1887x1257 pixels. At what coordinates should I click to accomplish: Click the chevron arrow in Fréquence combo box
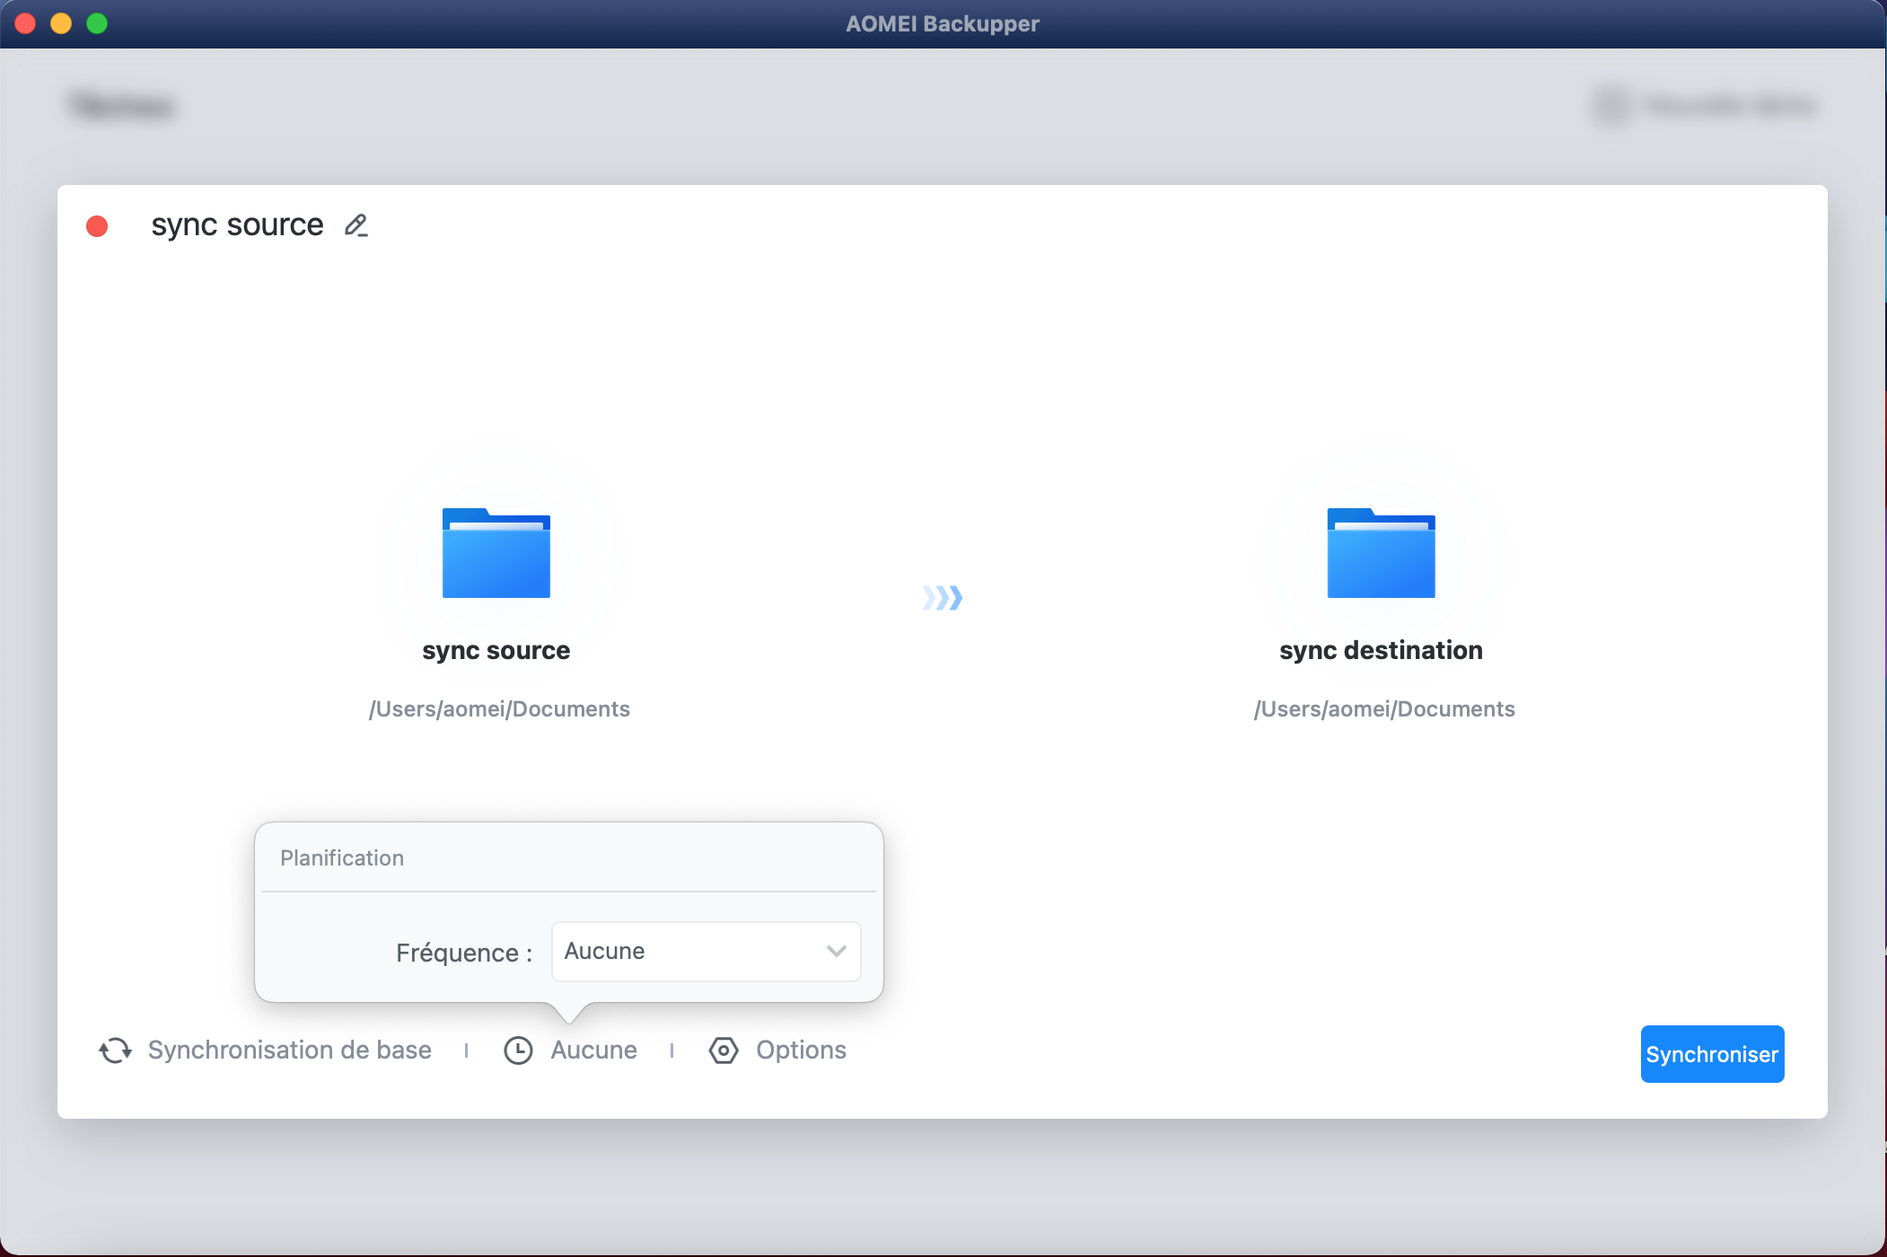tap(837, 952)
